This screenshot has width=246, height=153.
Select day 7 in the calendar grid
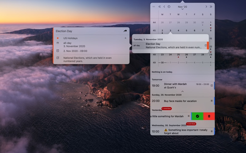coord(203,31)
